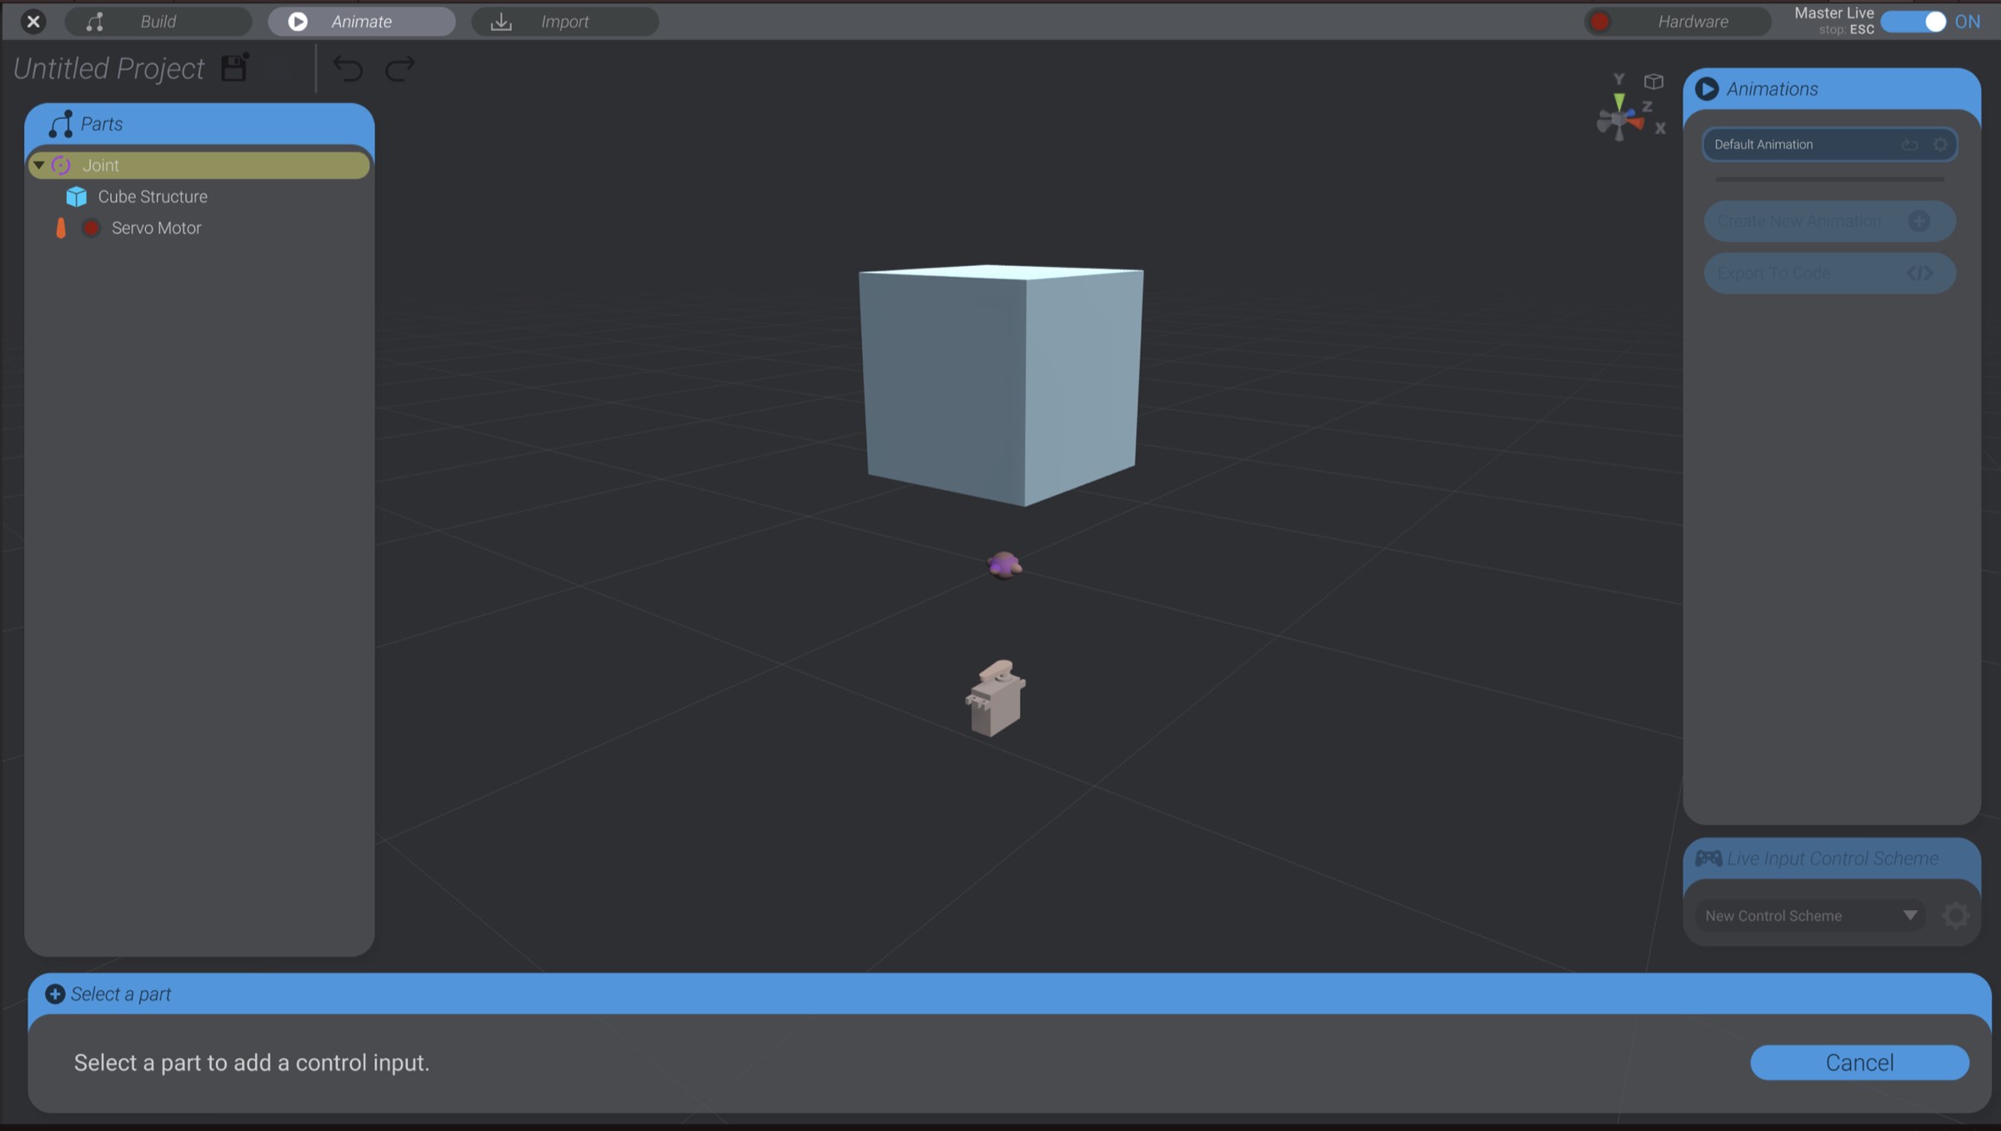Click the cube view toggle near orientation gizmo

point(1652,83)
